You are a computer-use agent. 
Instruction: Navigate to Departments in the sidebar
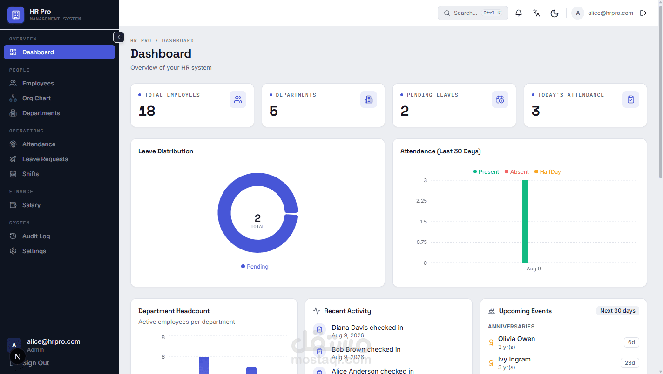(59, 113)
